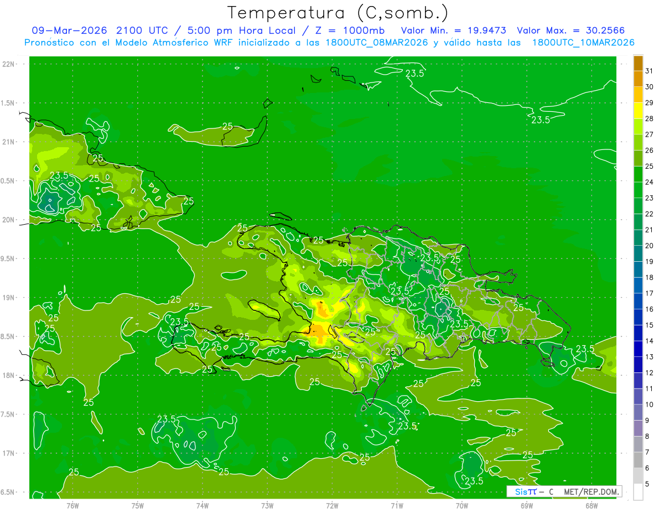664x513 pixels.
Task: Click the '26' color scale label
Action: pyautogui.click(x=649, y=151)
